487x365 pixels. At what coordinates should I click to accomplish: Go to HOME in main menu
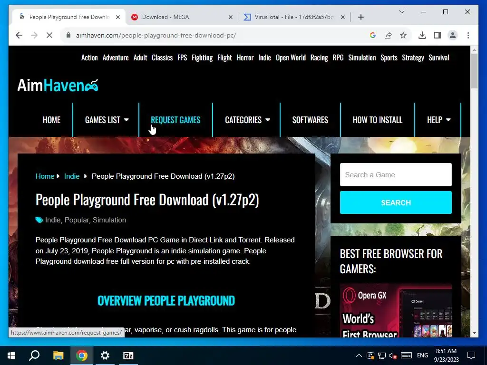[51, 120]
